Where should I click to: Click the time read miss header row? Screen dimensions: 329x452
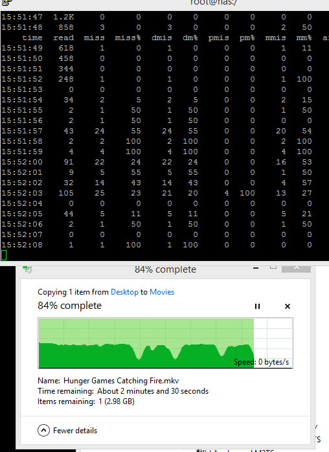pyautogui.click(x=164, y=38)
